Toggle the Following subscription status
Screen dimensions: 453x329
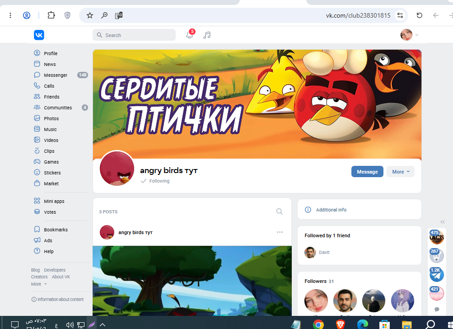pyautogui.click(x=155, y=181)
